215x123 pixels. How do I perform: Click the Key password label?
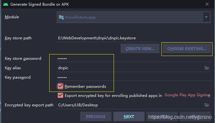18,77
